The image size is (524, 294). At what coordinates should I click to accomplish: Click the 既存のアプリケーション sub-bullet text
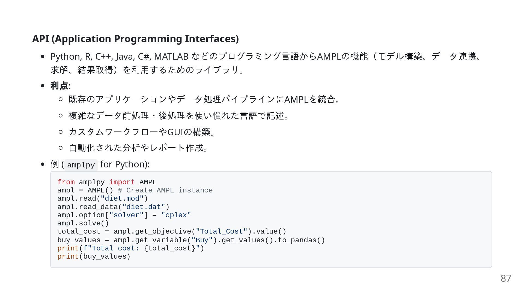click(204, 99)
